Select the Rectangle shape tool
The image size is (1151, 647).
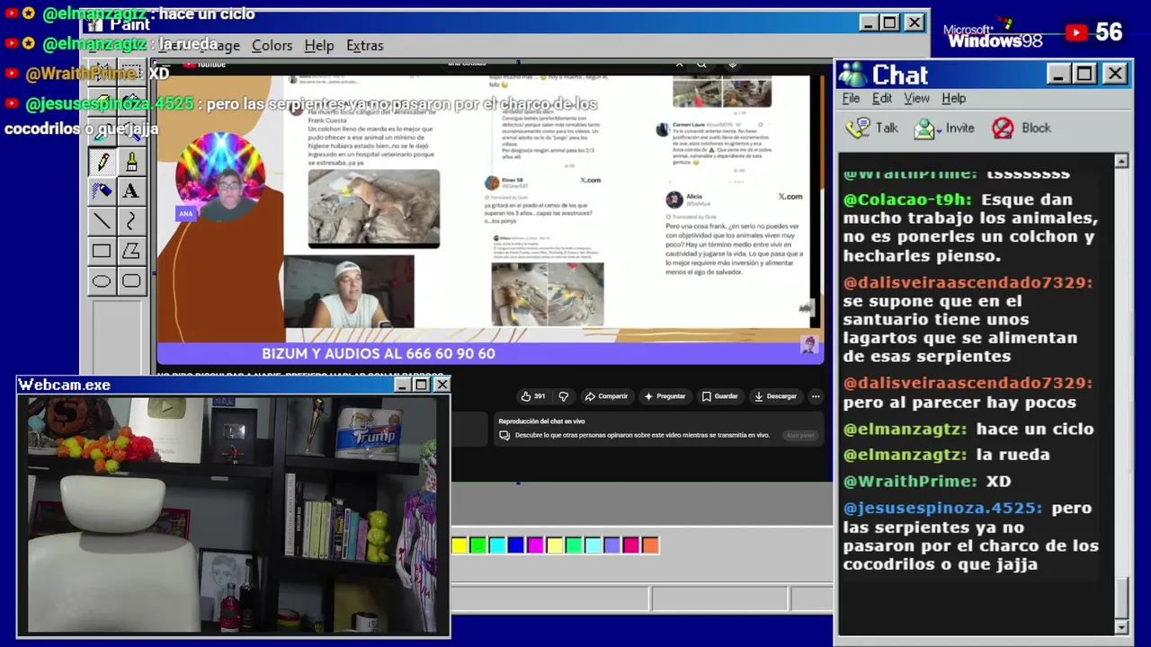(102, 252)
